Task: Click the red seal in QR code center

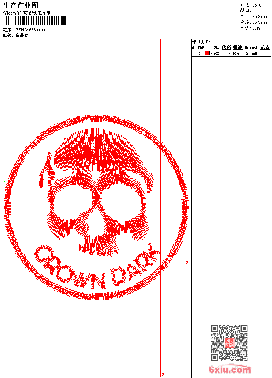Action: 229,343
